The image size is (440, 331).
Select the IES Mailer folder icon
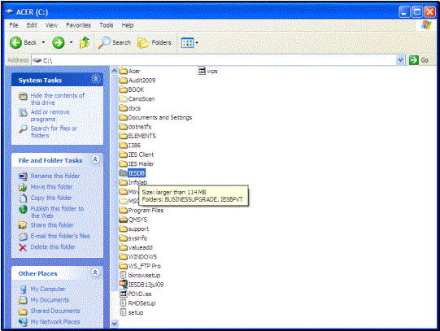pyautogui.click(x=123, y=163)
